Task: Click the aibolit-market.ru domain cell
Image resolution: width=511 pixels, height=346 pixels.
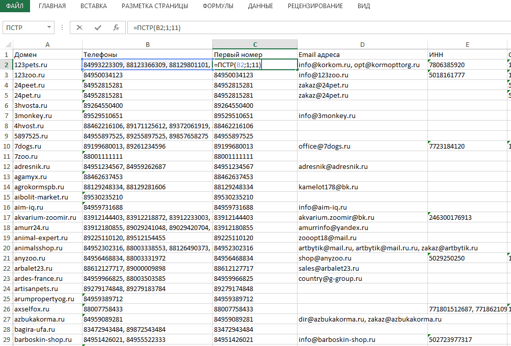Action: pyautogui.click(x=47, y=197)
